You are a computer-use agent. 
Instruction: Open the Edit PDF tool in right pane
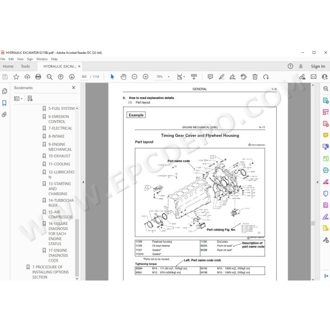326,112
